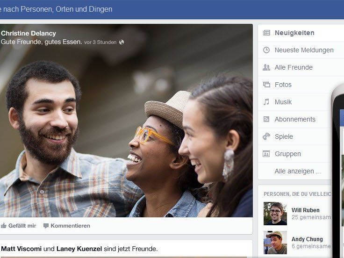Open the Alle Freunde feed
Screen dimensions: 344x258
[294, 67]
